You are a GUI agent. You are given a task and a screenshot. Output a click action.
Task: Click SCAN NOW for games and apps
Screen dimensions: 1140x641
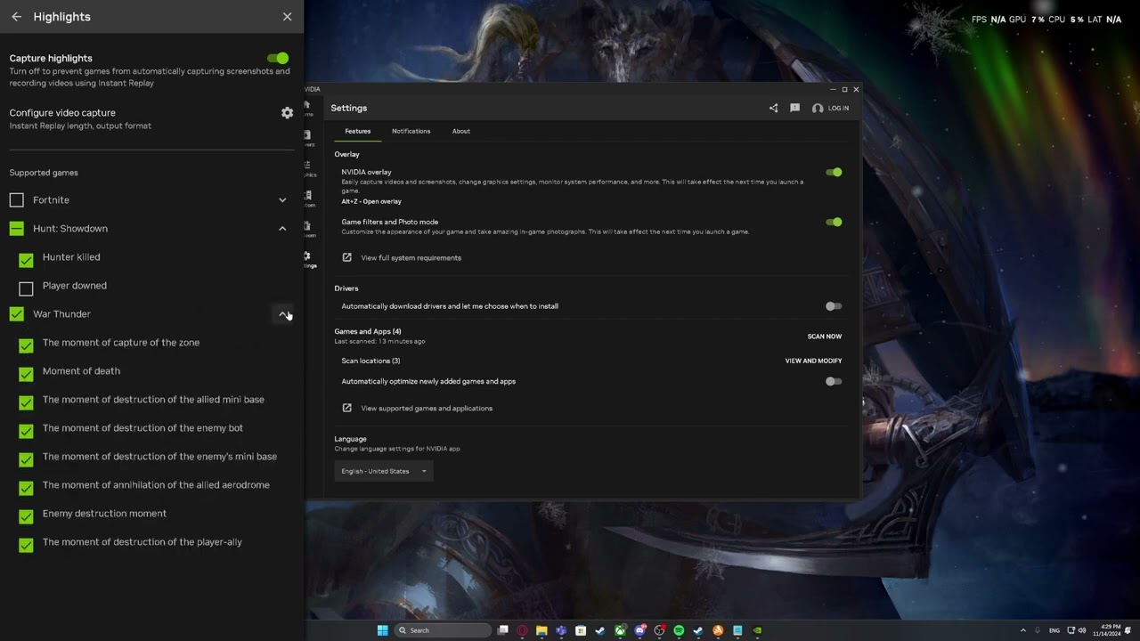(x=825, y=337)
